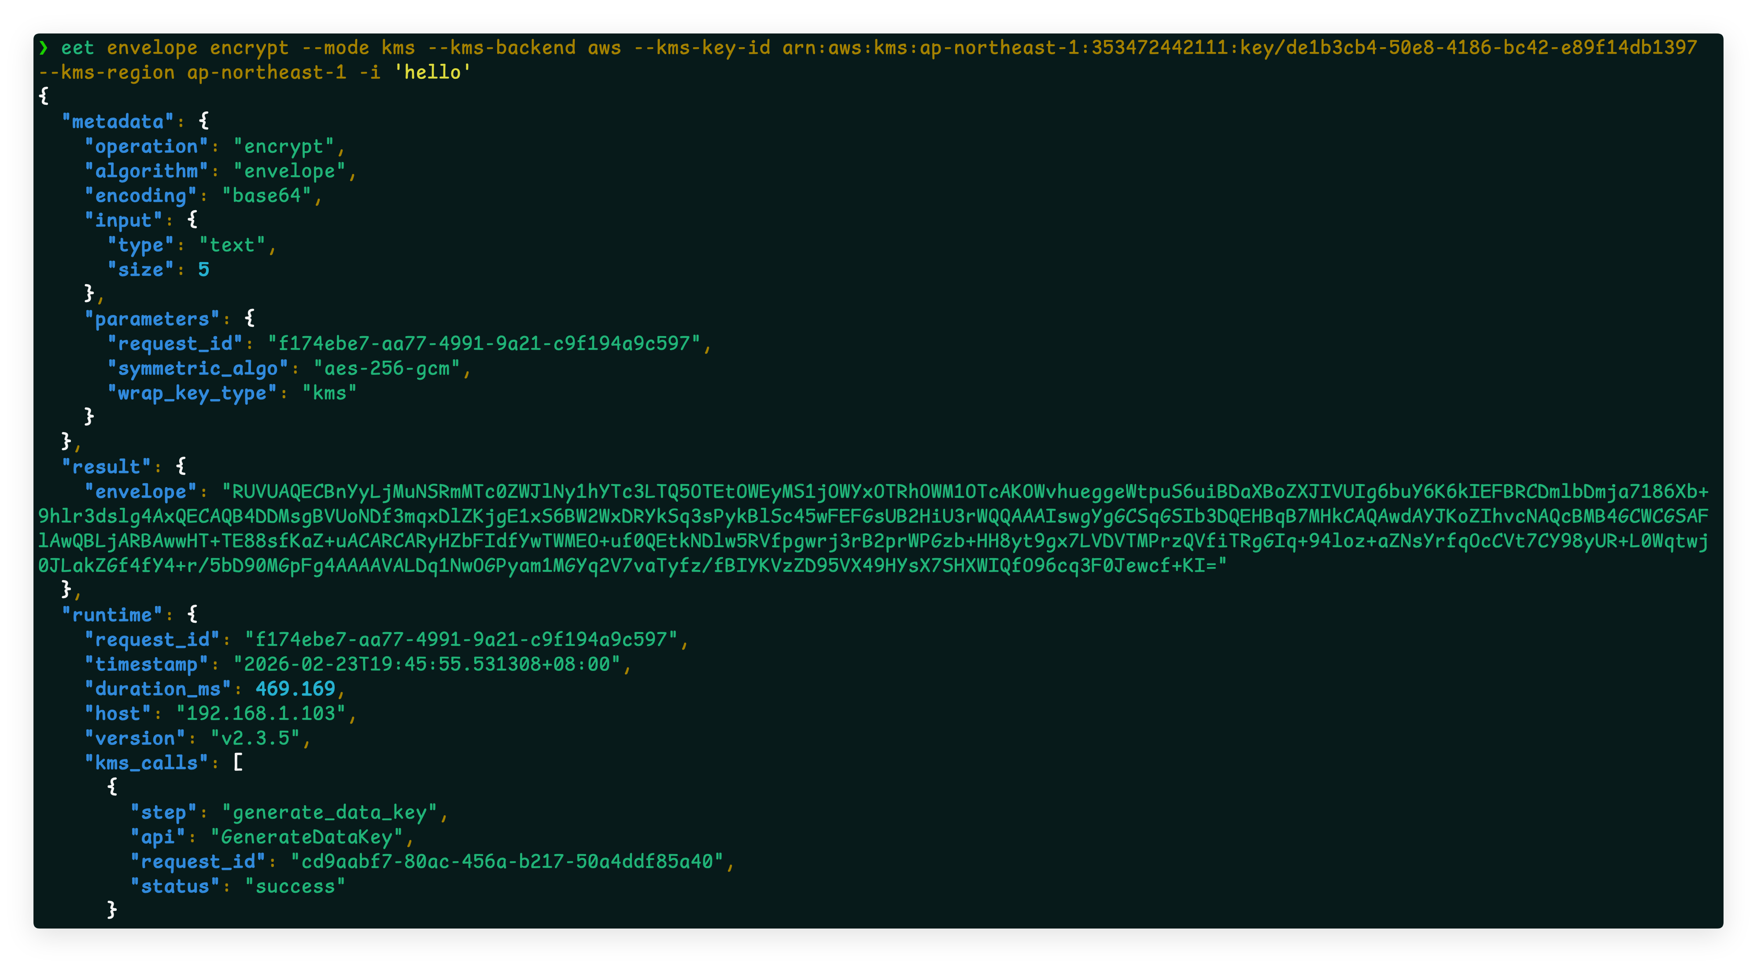Image resolution: width=1757 pixels, height=962 pixels.
Task: Click the "aes-256-gcm" symmetric algorithm value
Action: pos(387,368)
